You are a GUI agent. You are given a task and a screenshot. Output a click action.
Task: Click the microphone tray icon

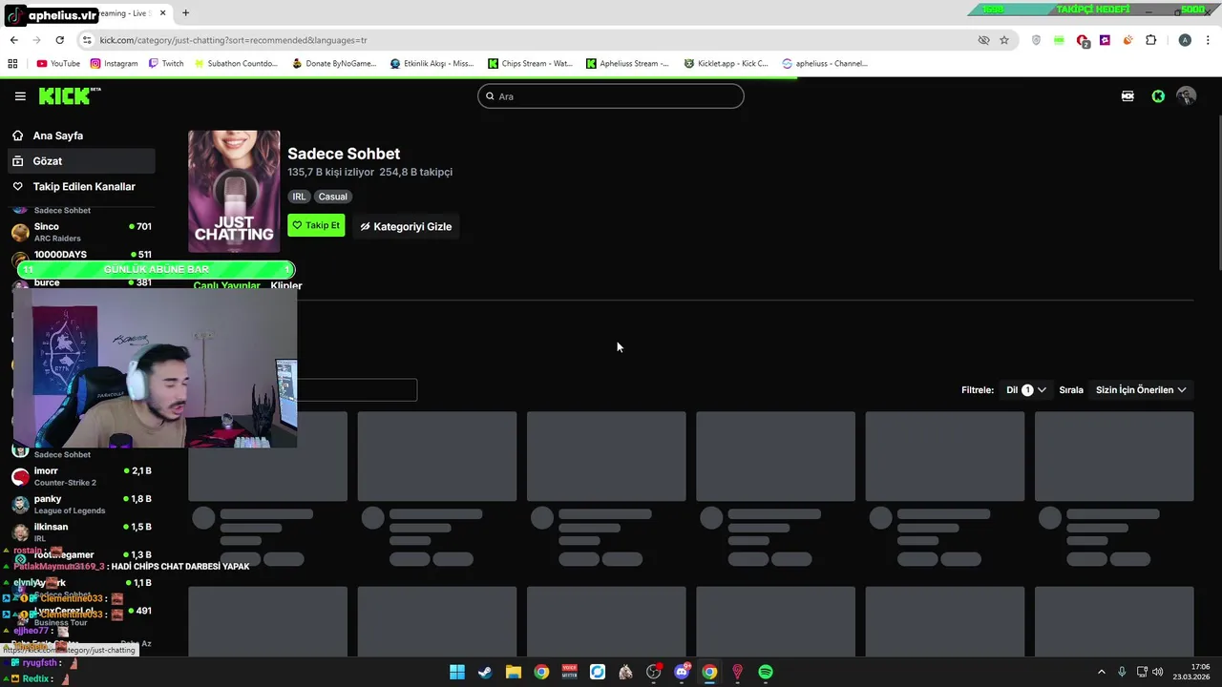pyautogui.click(x=1122, y=672)
